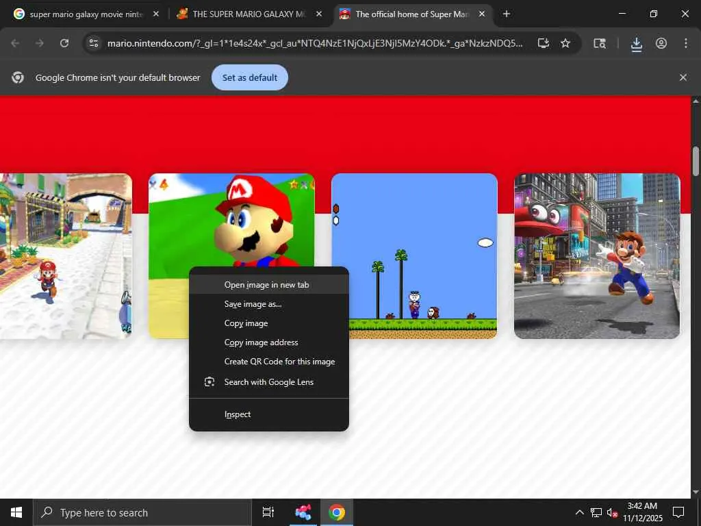Select 'Copy image' from context menu

point(268,323)
